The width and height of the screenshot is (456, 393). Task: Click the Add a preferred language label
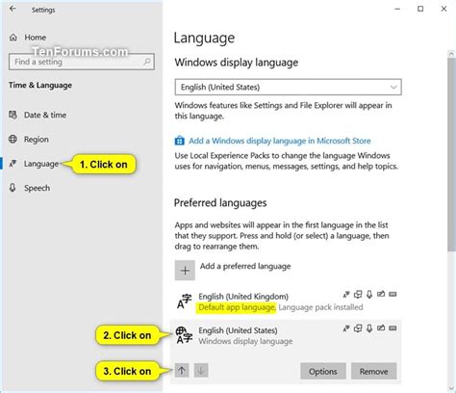pyautogui.click(x=245, y=266)
